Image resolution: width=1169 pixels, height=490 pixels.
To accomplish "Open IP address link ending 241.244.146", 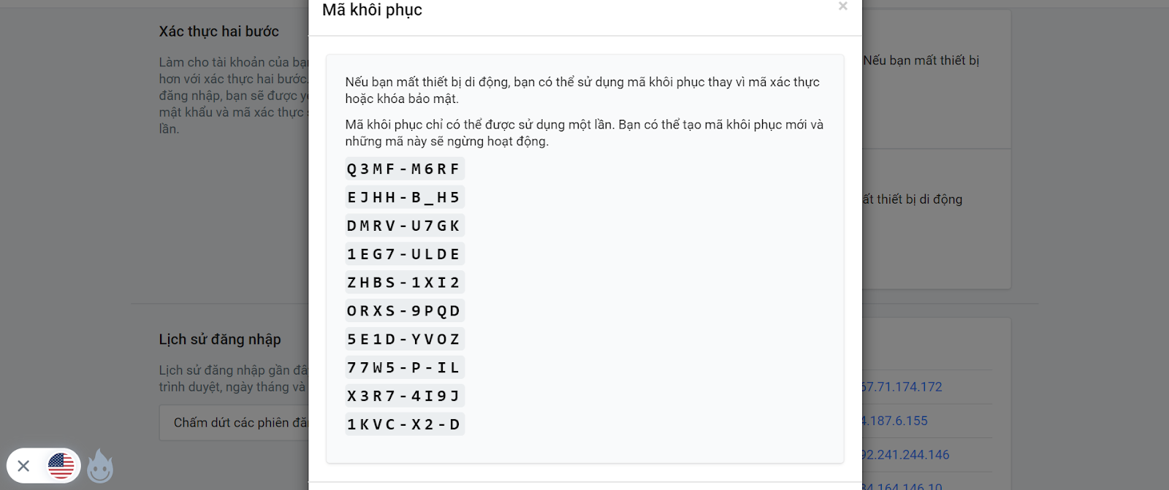I will [x=906, y=455].
